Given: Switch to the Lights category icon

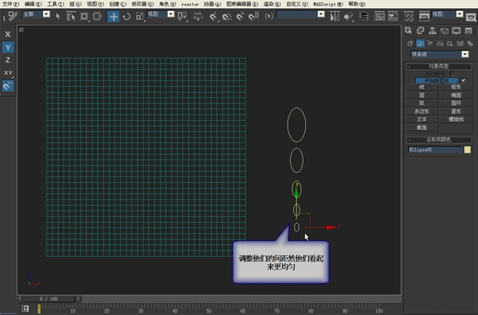Looking at the screenshot, I should coord(430,44).
